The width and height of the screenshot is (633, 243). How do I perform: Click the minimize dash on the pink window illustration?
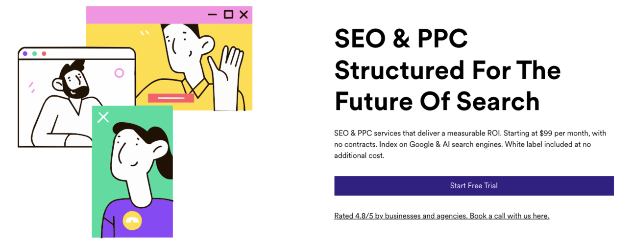pos(212,15)
